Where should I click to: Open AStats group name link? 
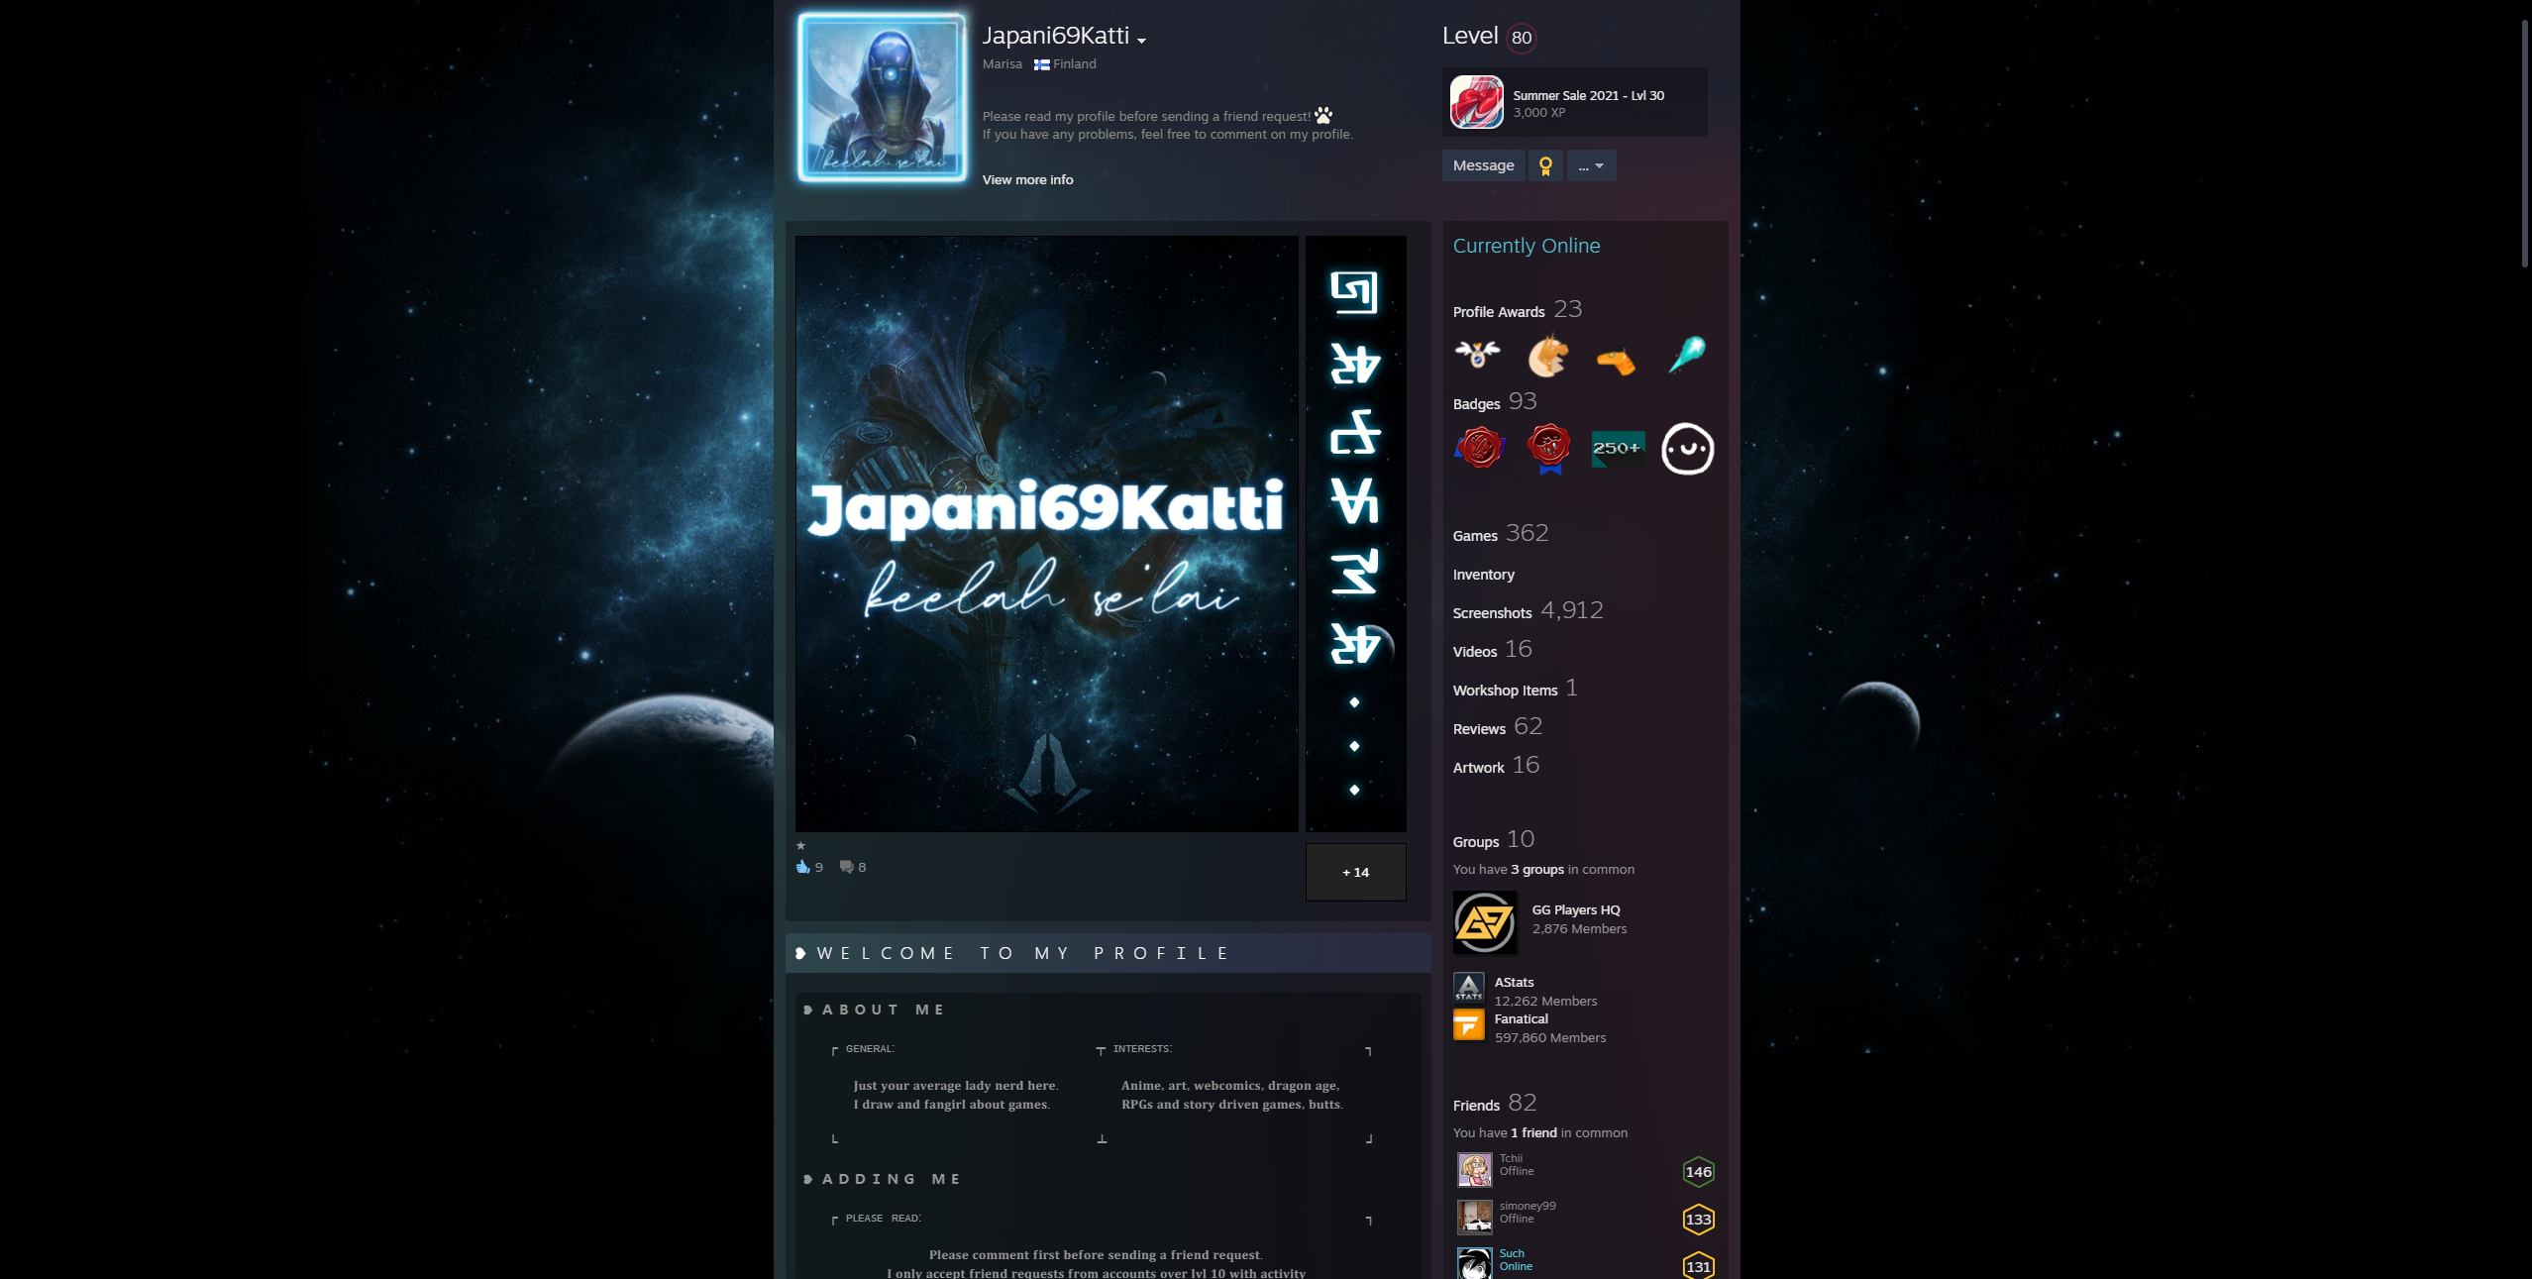coord(1514,982)
